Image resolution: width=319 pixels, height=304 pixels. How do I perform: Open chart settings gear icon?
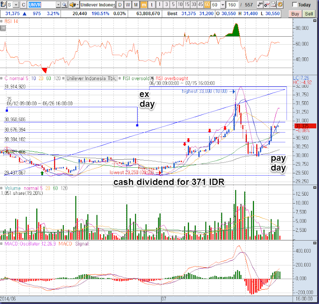[x=280, y=4]
